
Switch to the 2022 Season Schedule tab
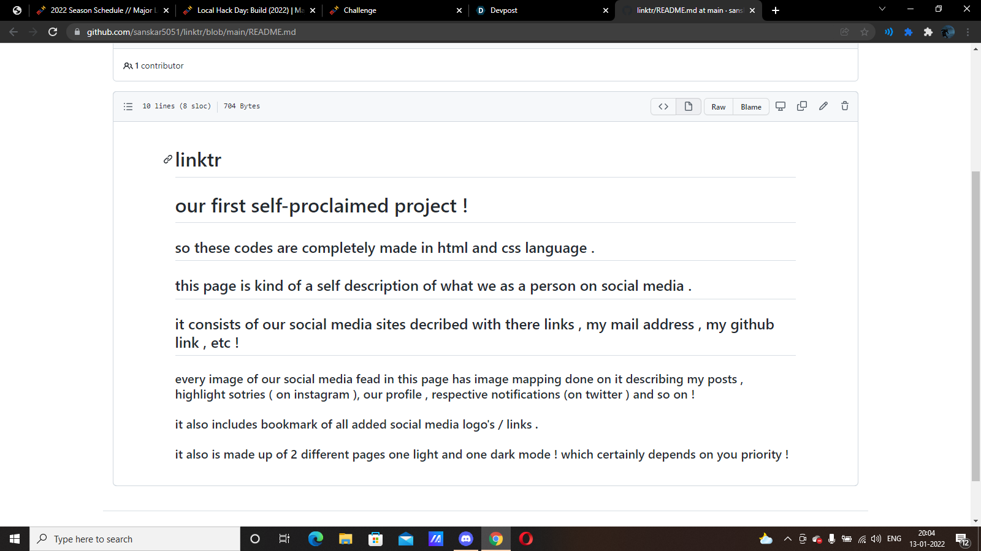click(x=102, y=10)
